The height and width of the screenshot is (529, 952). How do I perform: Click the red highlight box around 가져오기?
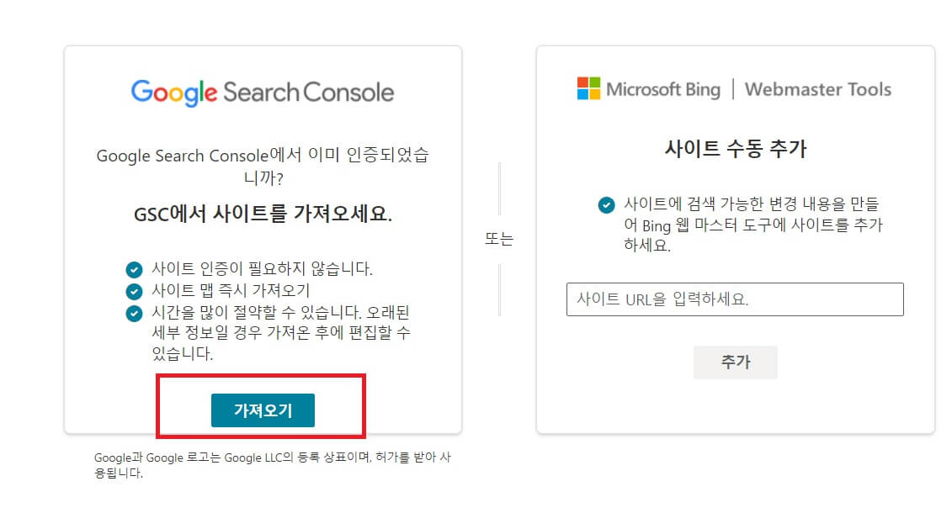point(262,380)
